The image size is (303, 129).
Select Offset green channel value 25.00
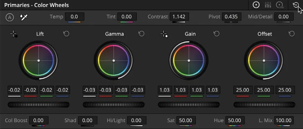coord(264,90)
